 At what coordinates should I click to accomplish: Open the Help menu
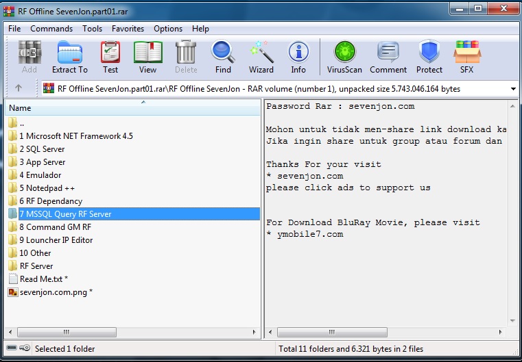(x=200, y=29)
